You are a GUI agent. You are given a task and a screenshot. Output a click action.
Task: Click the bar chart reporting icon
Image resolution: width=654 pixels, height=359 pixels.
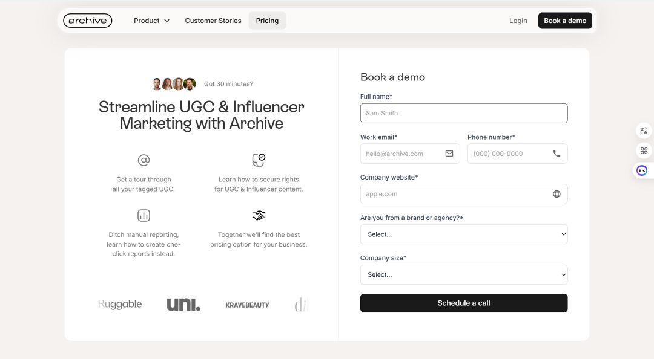tap(144, 215)
